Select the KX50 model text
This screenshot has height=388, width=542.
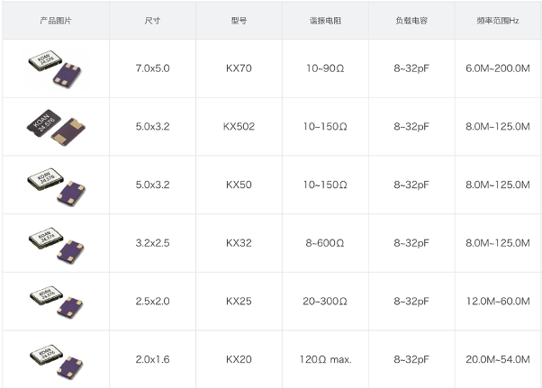[x=239, y=185]
